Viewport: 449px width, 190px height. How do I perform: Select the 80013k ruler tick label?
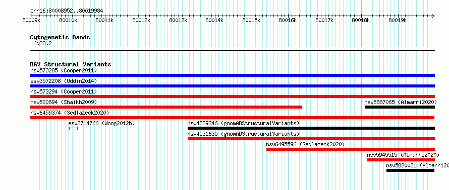pos(179,20)
